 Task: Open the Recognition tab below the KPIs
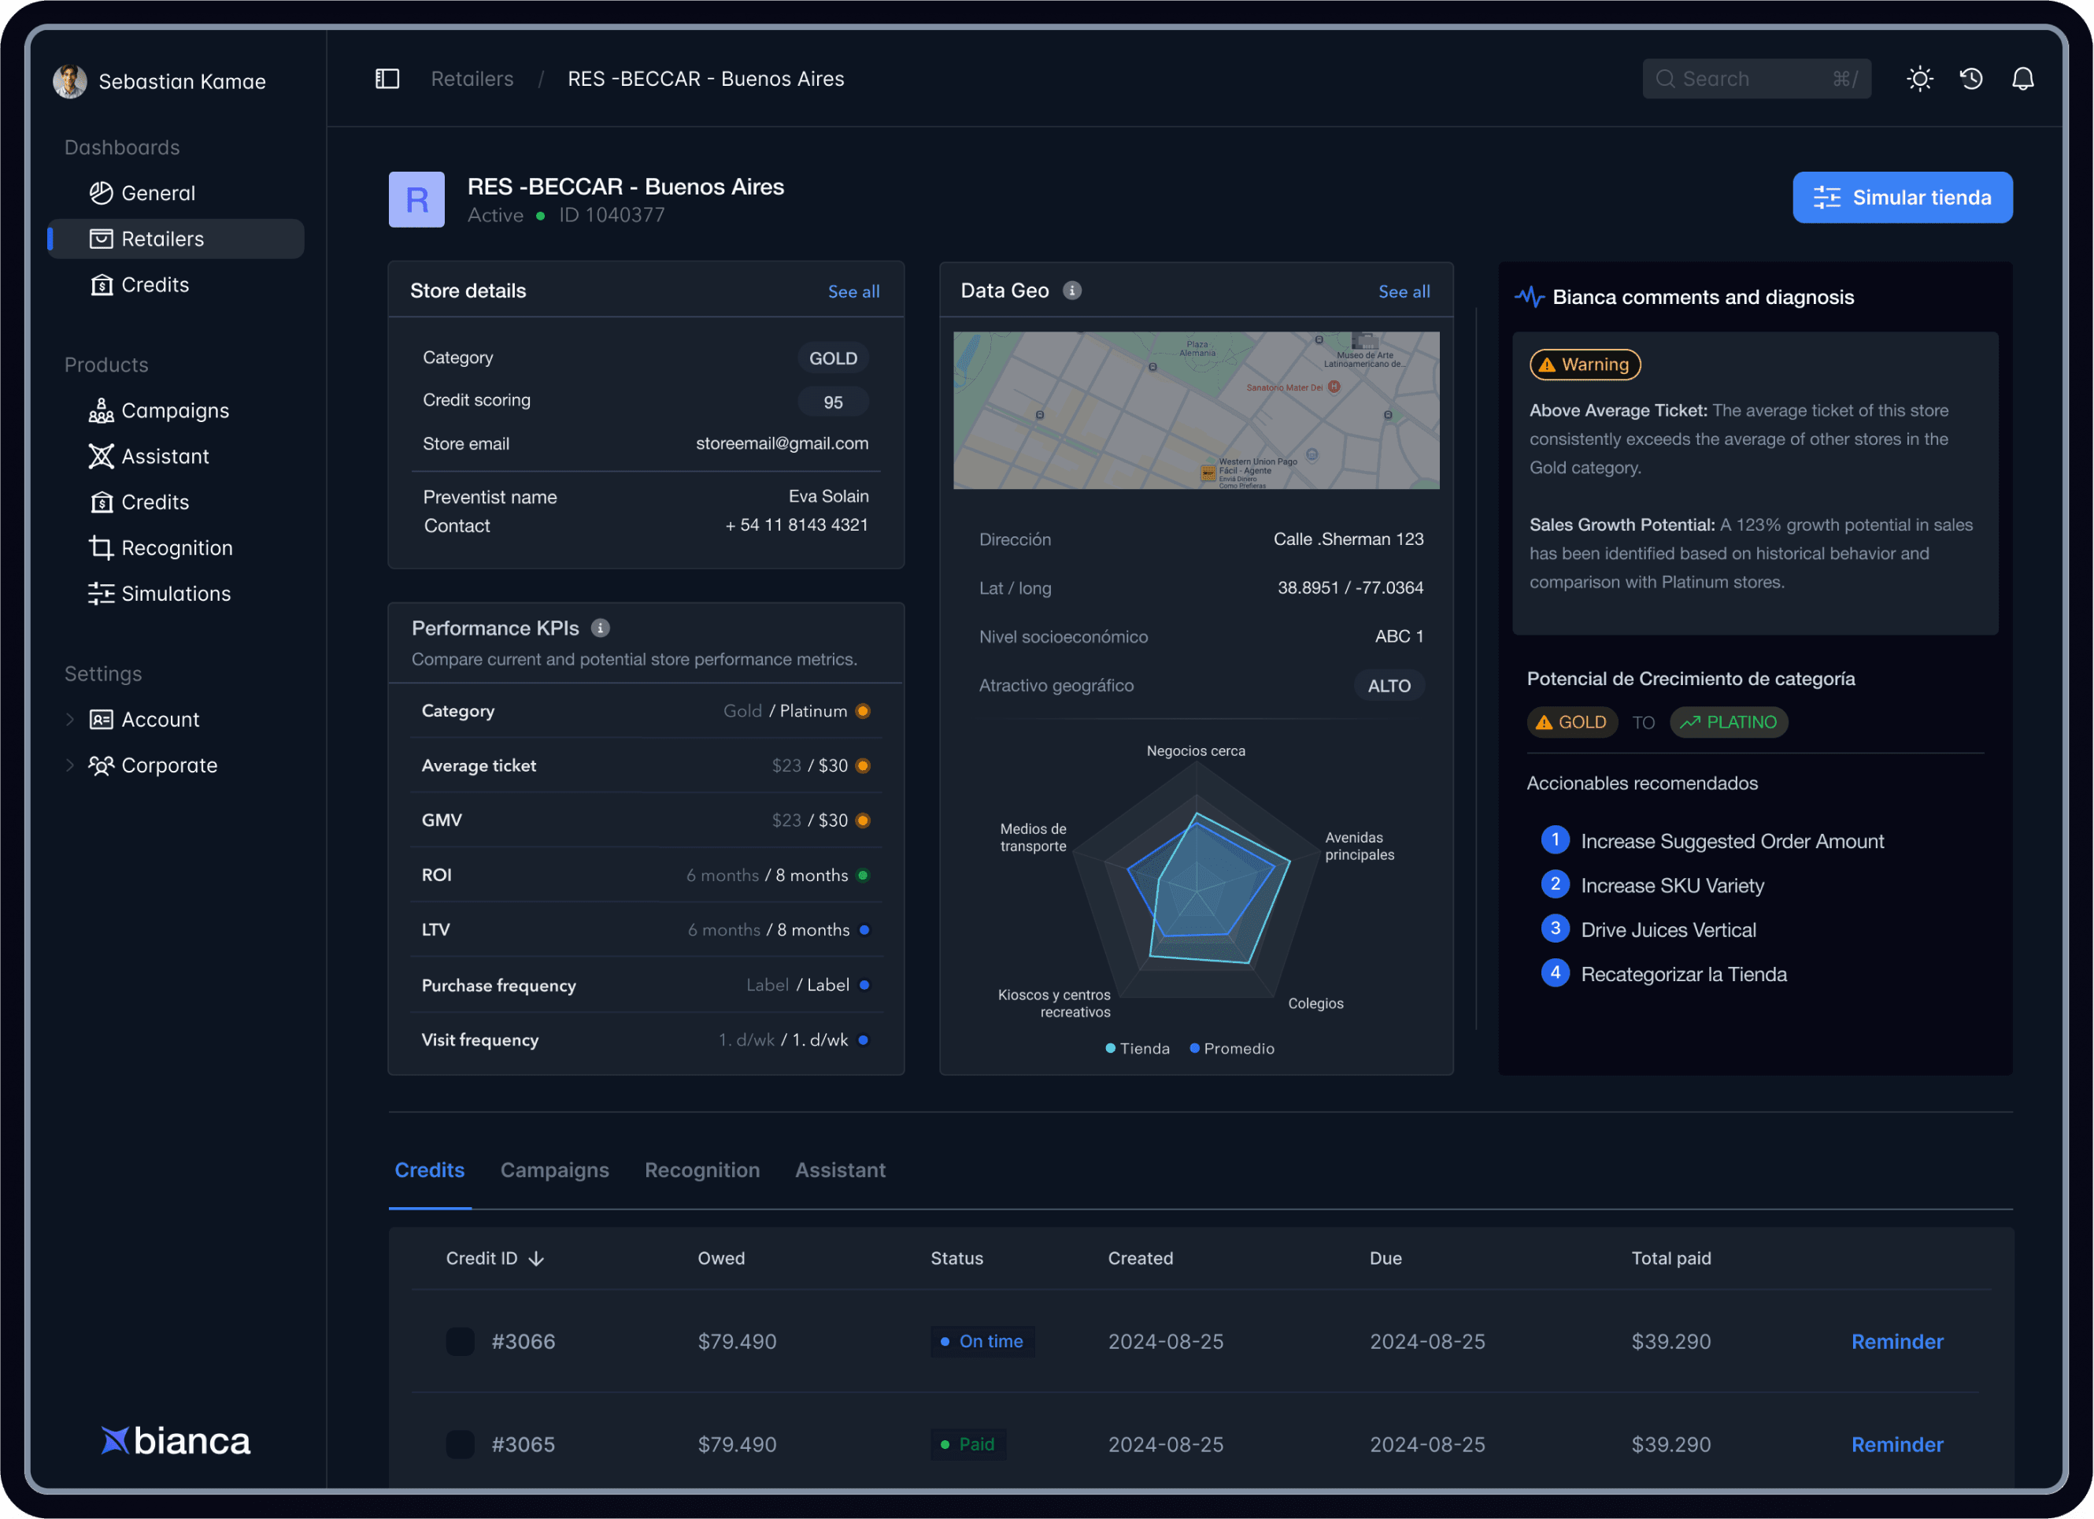point(701,1170)
